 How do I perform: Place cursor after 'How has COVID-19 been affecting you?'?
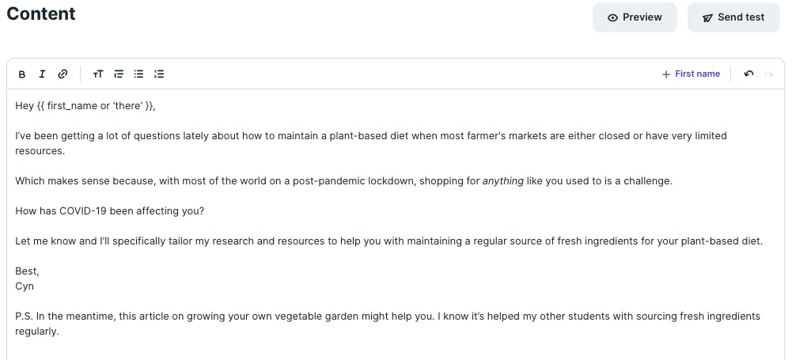(205, 211)
